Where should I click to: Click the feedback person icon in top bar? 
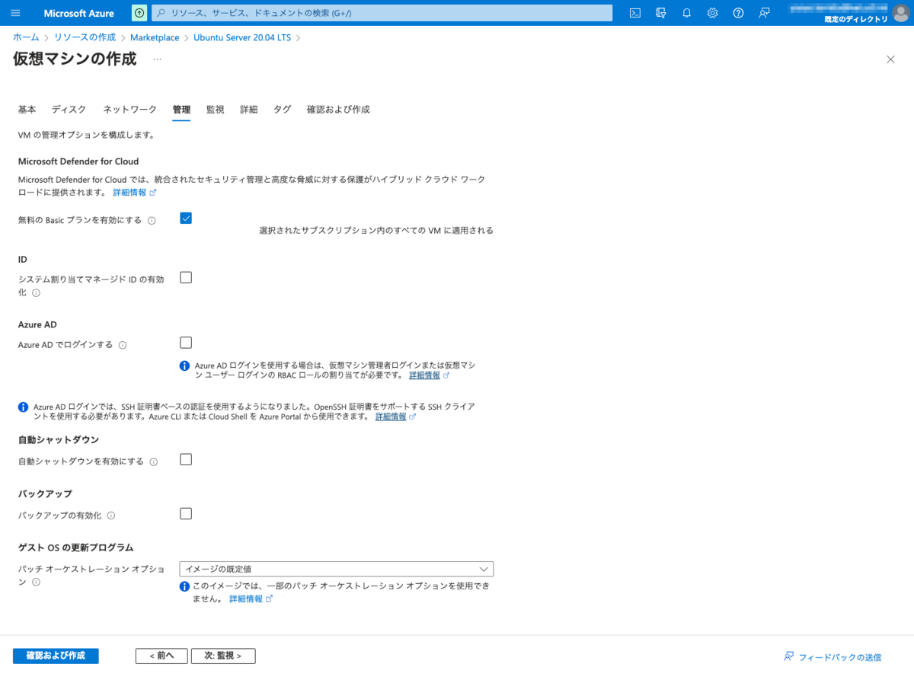[764, 13]
